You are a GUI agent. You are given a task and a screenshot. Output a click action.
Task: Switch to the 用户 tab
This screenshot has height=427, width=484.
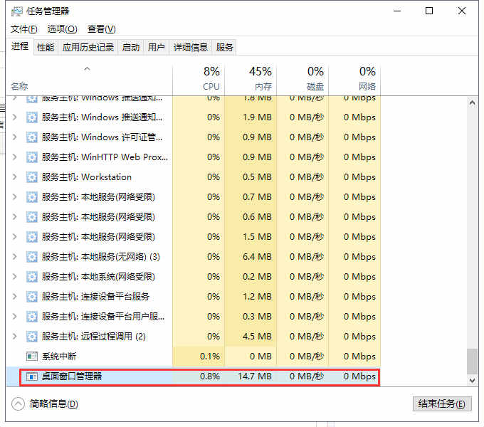[x=156, y=48]
